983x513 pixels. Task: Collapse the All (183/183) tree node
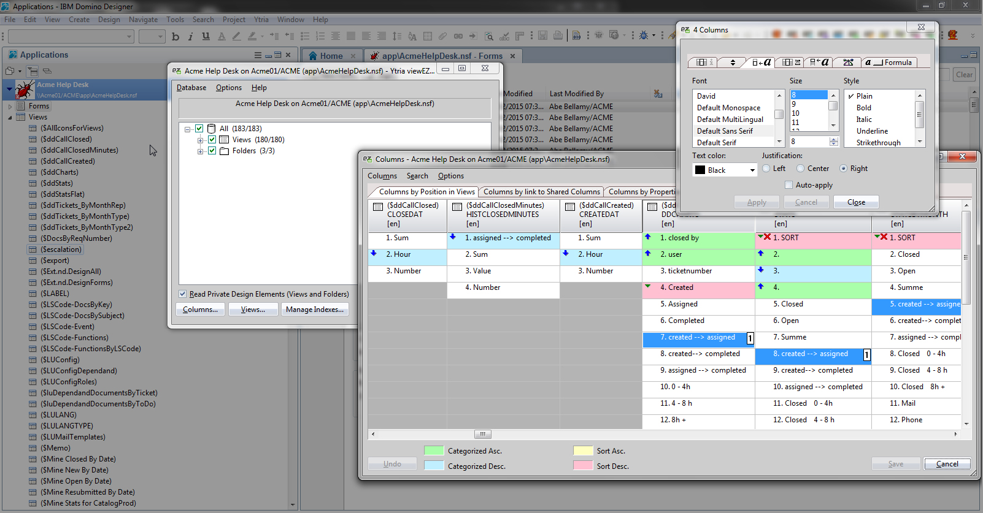pos(188,129)
